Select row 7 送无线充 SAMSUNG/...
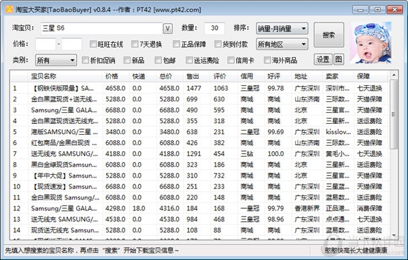Viewport: 408px width, 260px height. tap(200, 154)
